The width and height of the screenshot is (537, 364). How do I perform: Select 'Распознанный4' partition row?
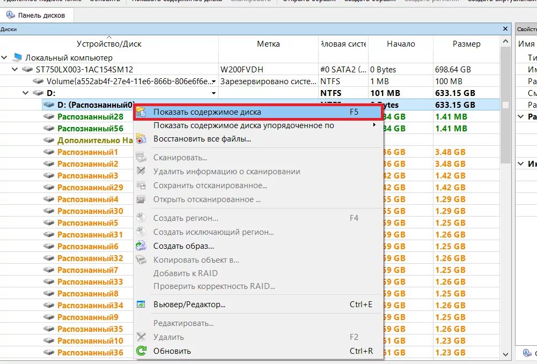pos(87,199)
